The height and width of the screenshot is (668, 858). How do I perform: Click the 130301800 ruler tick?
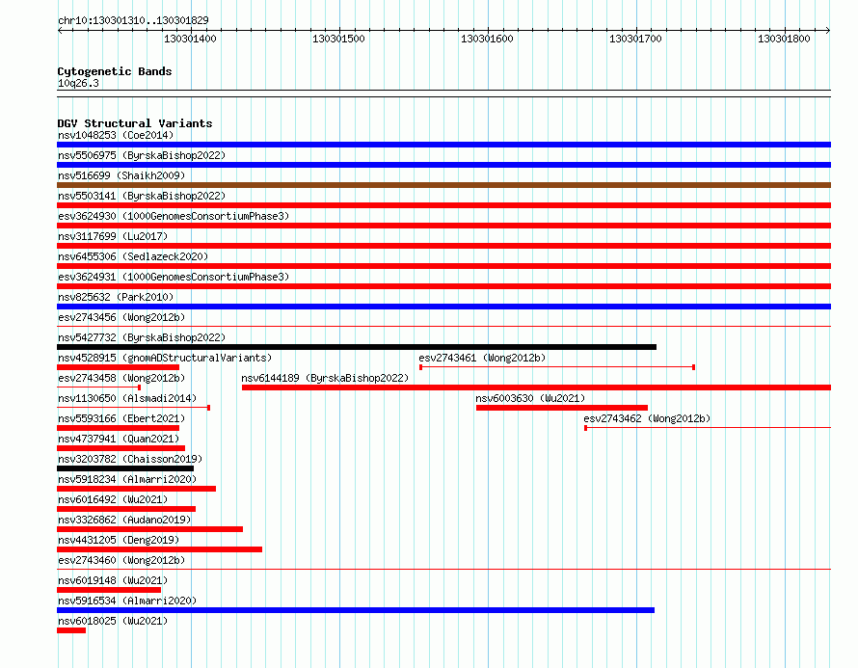coord(784,39)
